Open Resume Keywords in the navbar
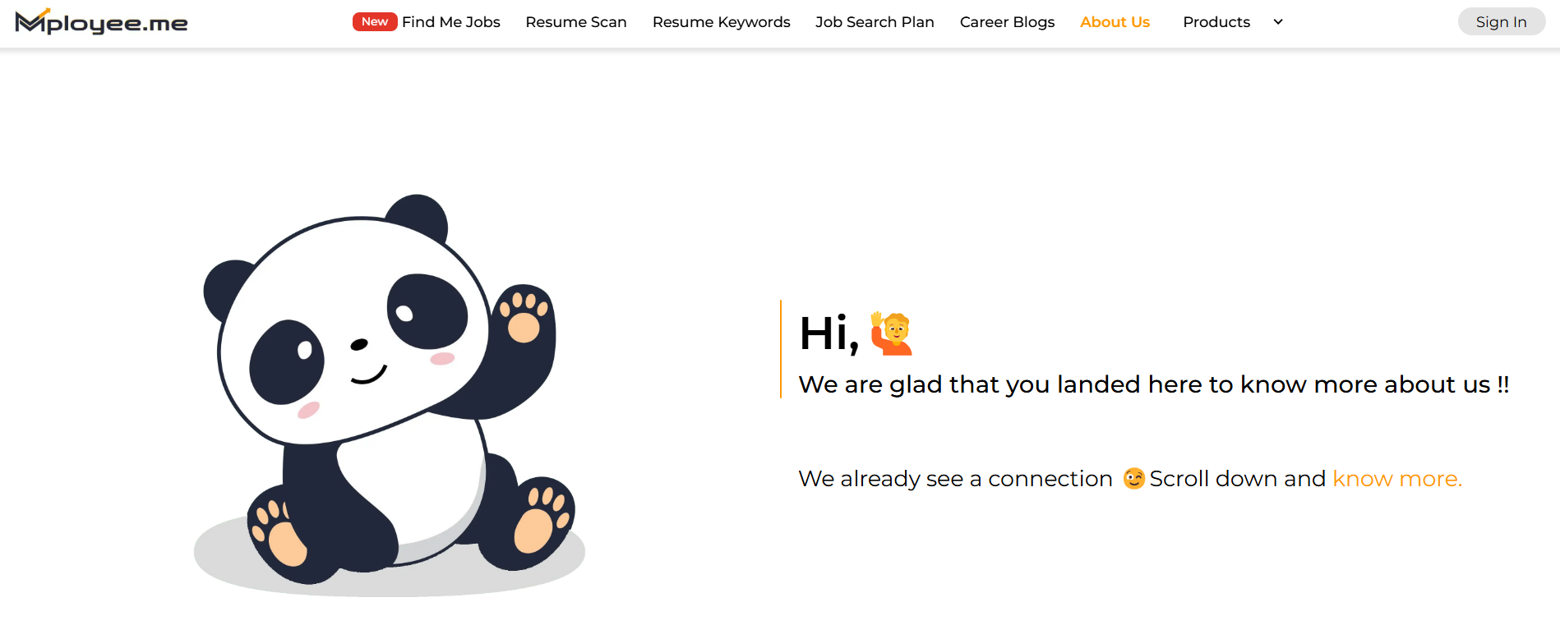The height and width of the screenshot is (639, 1560). pos(721,22)
